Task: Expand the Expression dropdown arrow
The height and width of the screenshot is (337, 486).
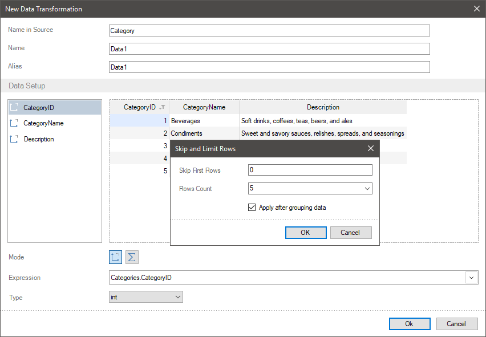Action: pyautogui.click(x=472, y=278)
